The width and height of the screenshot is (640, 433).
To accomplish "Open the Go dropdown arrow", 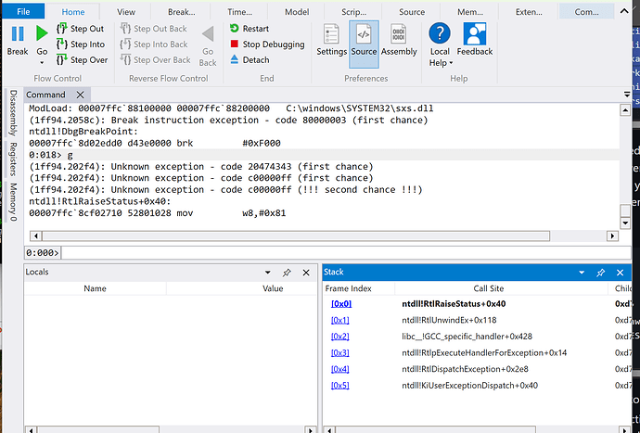I will coord(42,63).
